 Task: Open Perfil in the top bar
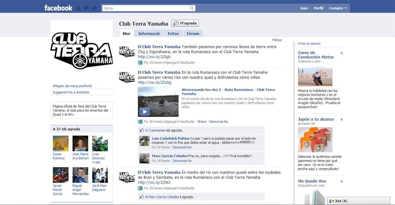[x=319, y=8]
